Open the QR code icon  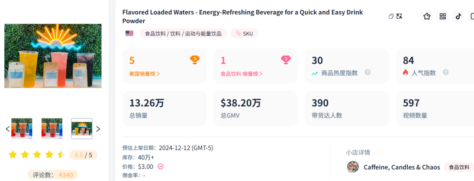(443, 17)
